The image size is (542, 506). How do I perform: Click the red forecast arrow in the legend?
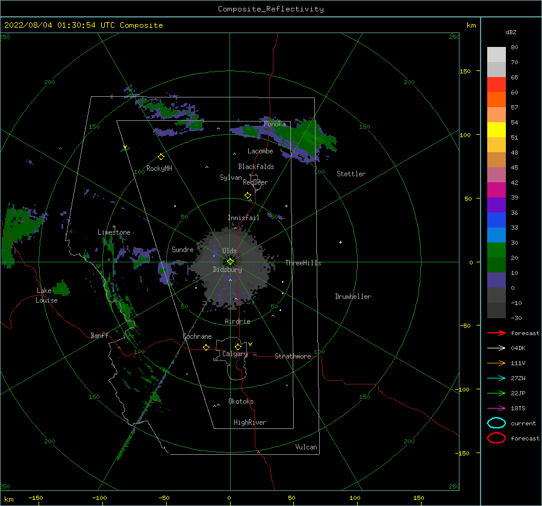(x=496, y=333)
